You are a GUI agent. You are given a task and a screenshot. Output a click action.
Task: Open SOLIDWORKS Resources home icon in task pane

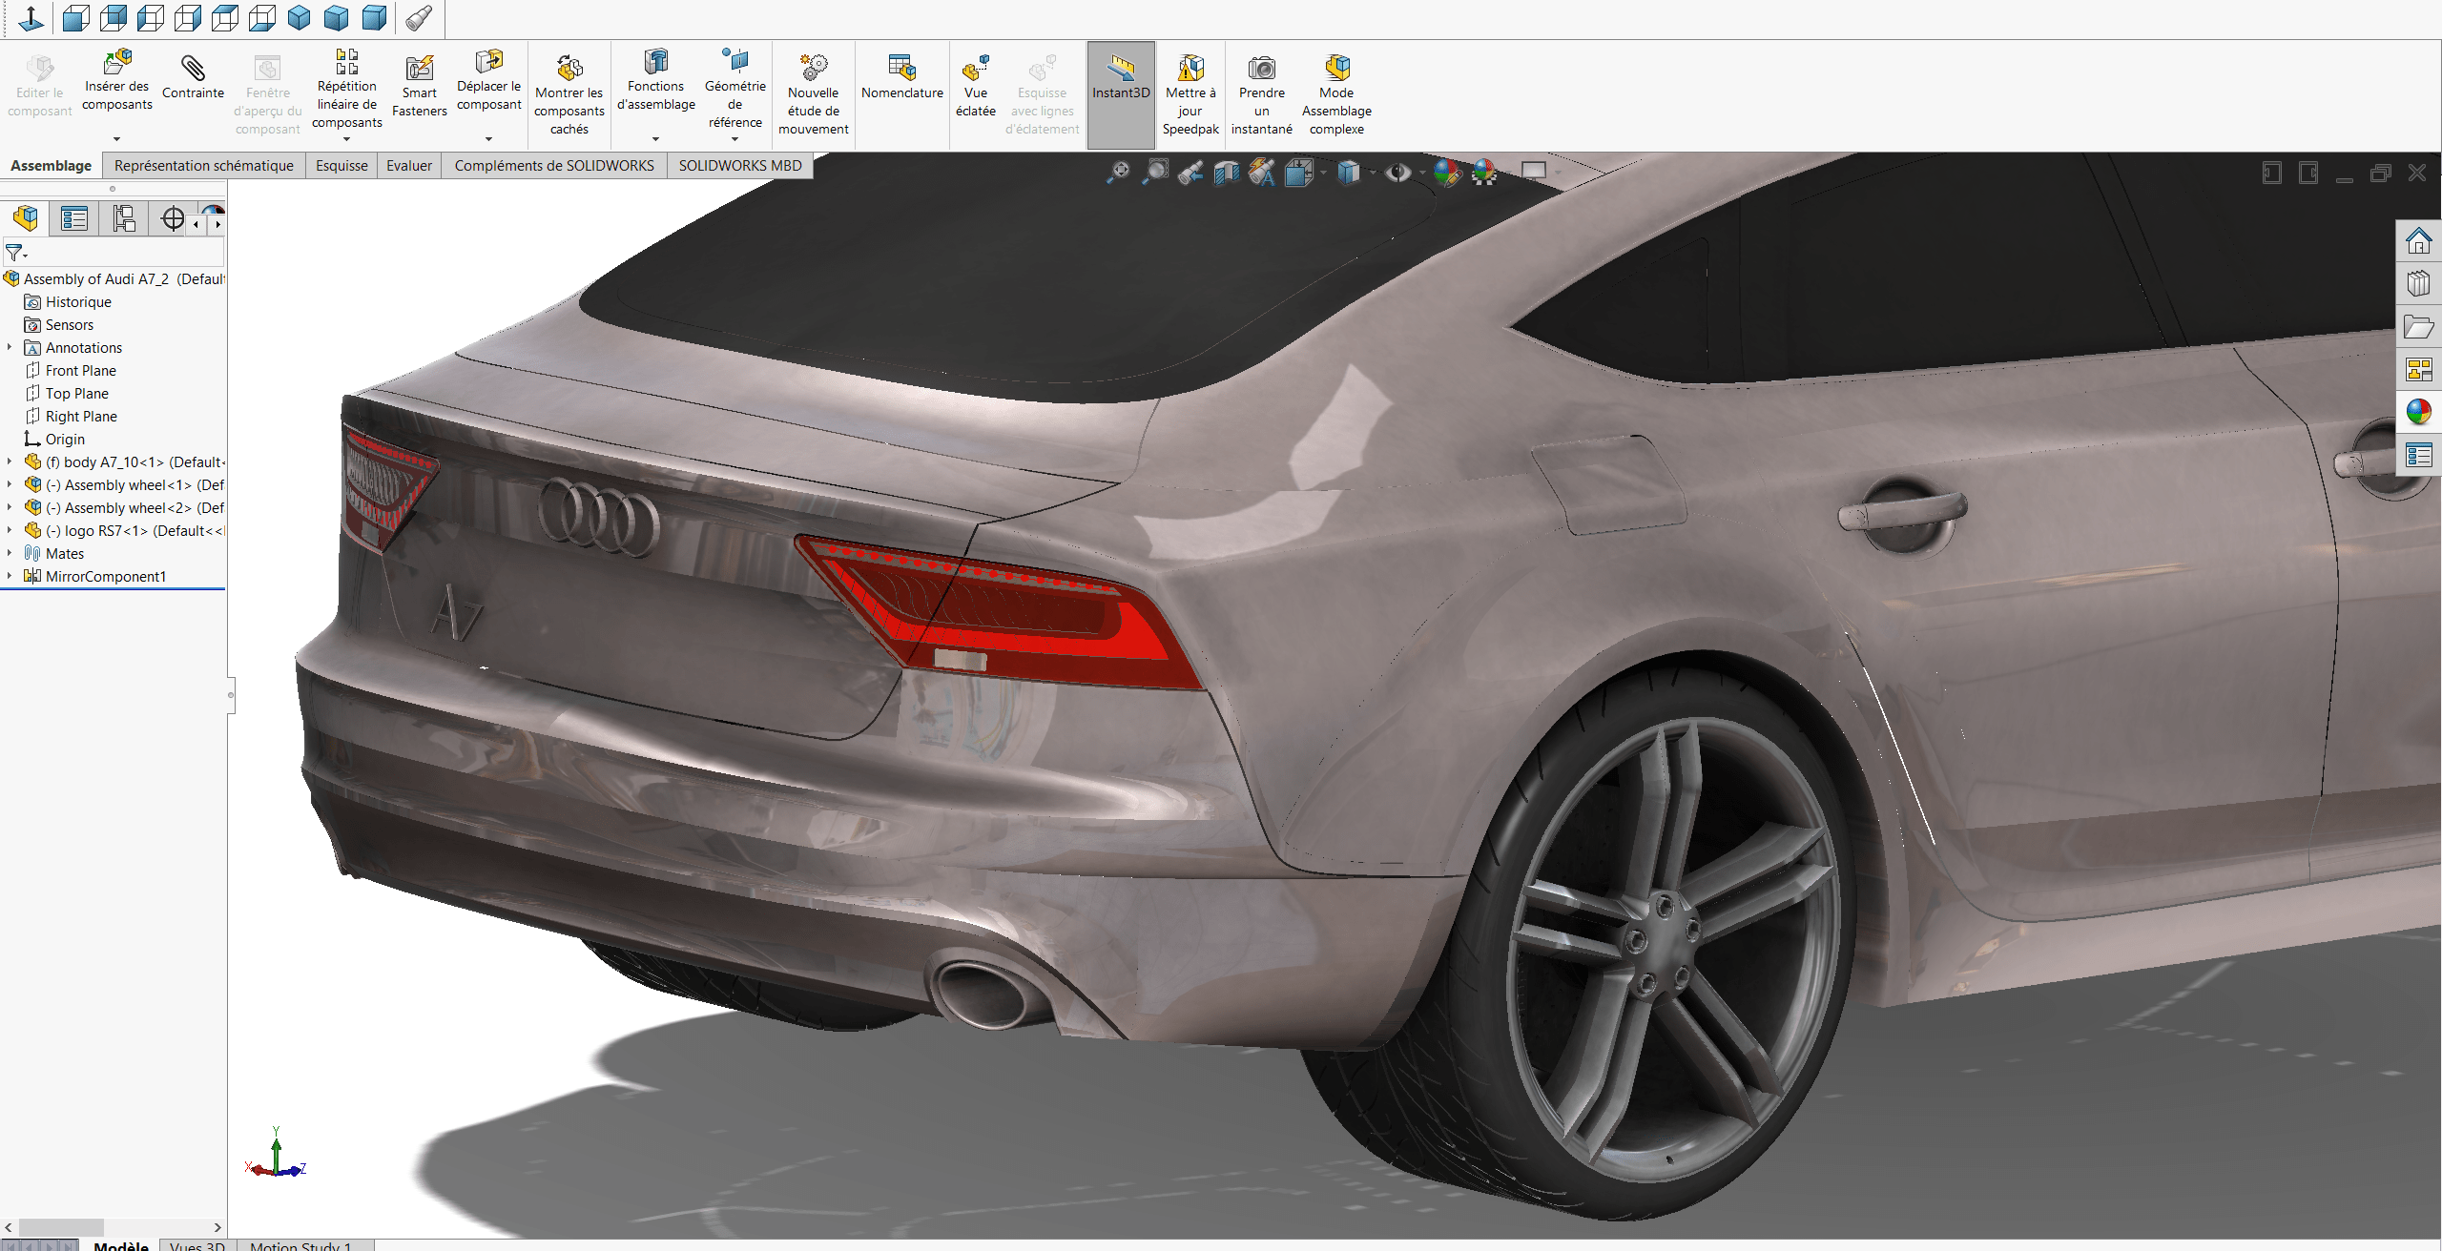click(2418, 240)
